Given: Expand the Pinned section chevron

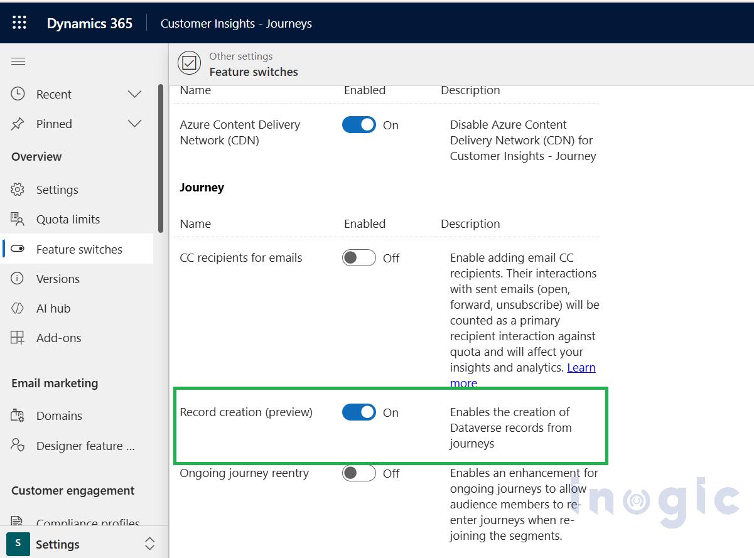Looking at the screenshot, I should click(x=135, y=124).
